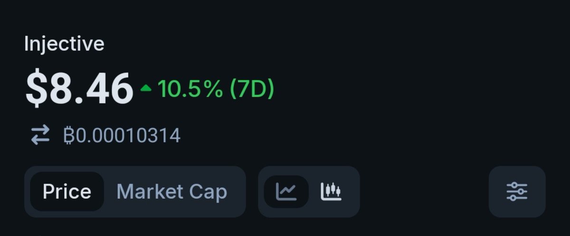
Task: Click the green up-triangle indicator
Action: pyautogui.click(x=146, y=89)
